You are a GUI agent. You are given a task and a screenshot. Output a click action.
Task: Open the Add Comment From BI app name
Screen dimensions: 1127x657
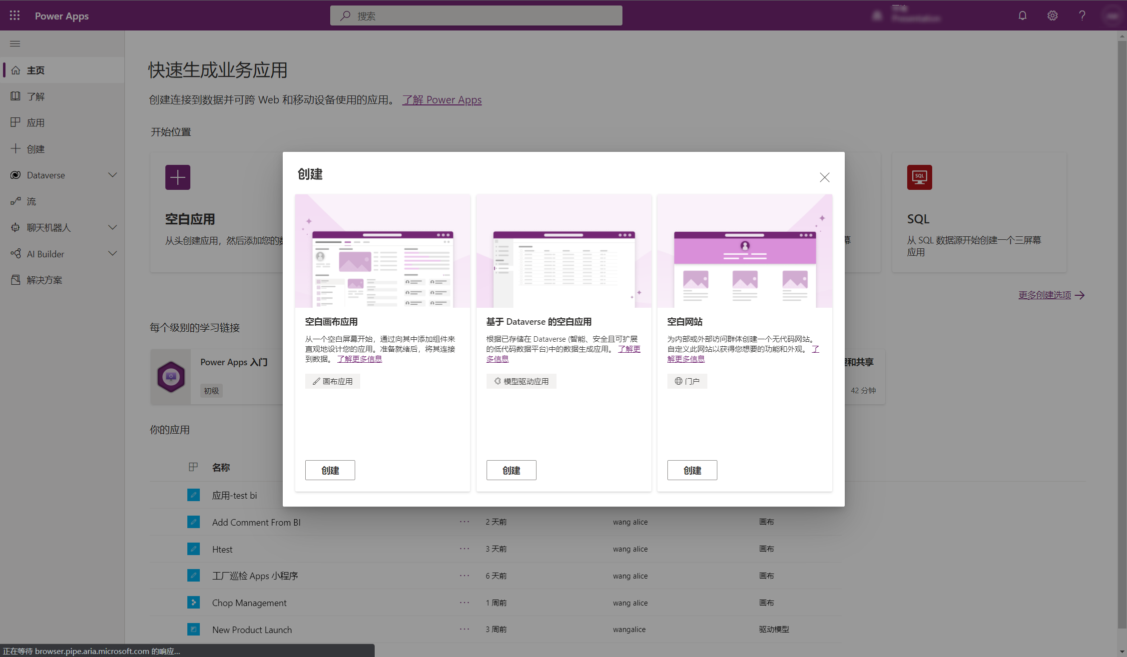click(x=256, y=522)
